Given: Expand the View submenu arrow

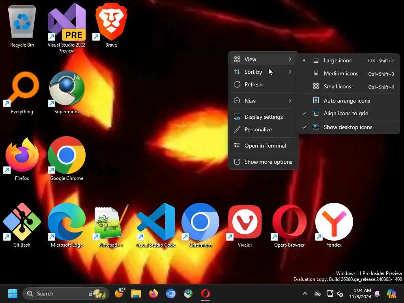Looking at the screenshot, I should tap(290, 59).
